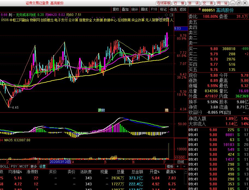Click the X1000 volume scale label
The width and height of the screenshot is (249, 190).
180,157
